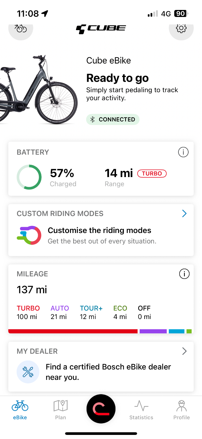Expand Custom Riding Modes chevron
The height and width of the screenshot is (439, 202).
pyautogui.click(x=184, y=214)
